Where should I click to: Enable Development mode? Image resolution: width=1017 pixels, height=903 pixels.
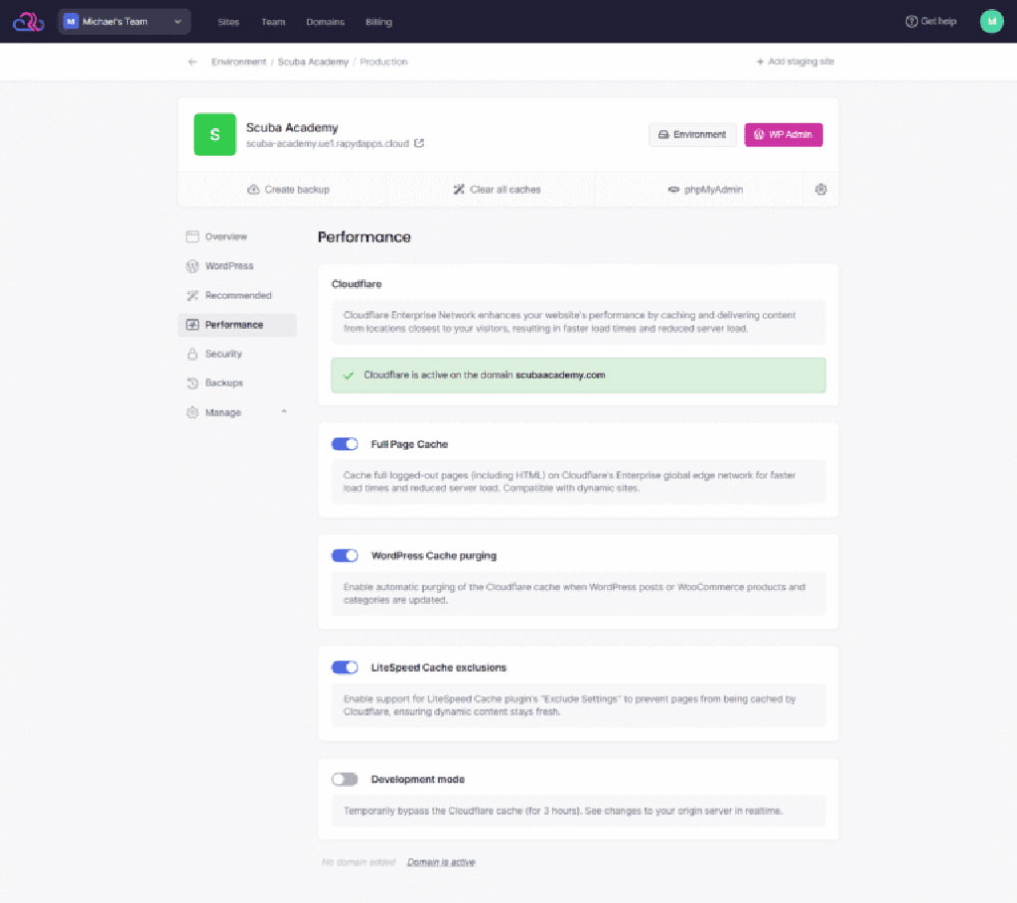pyautogui.click(x=344, y=779)
